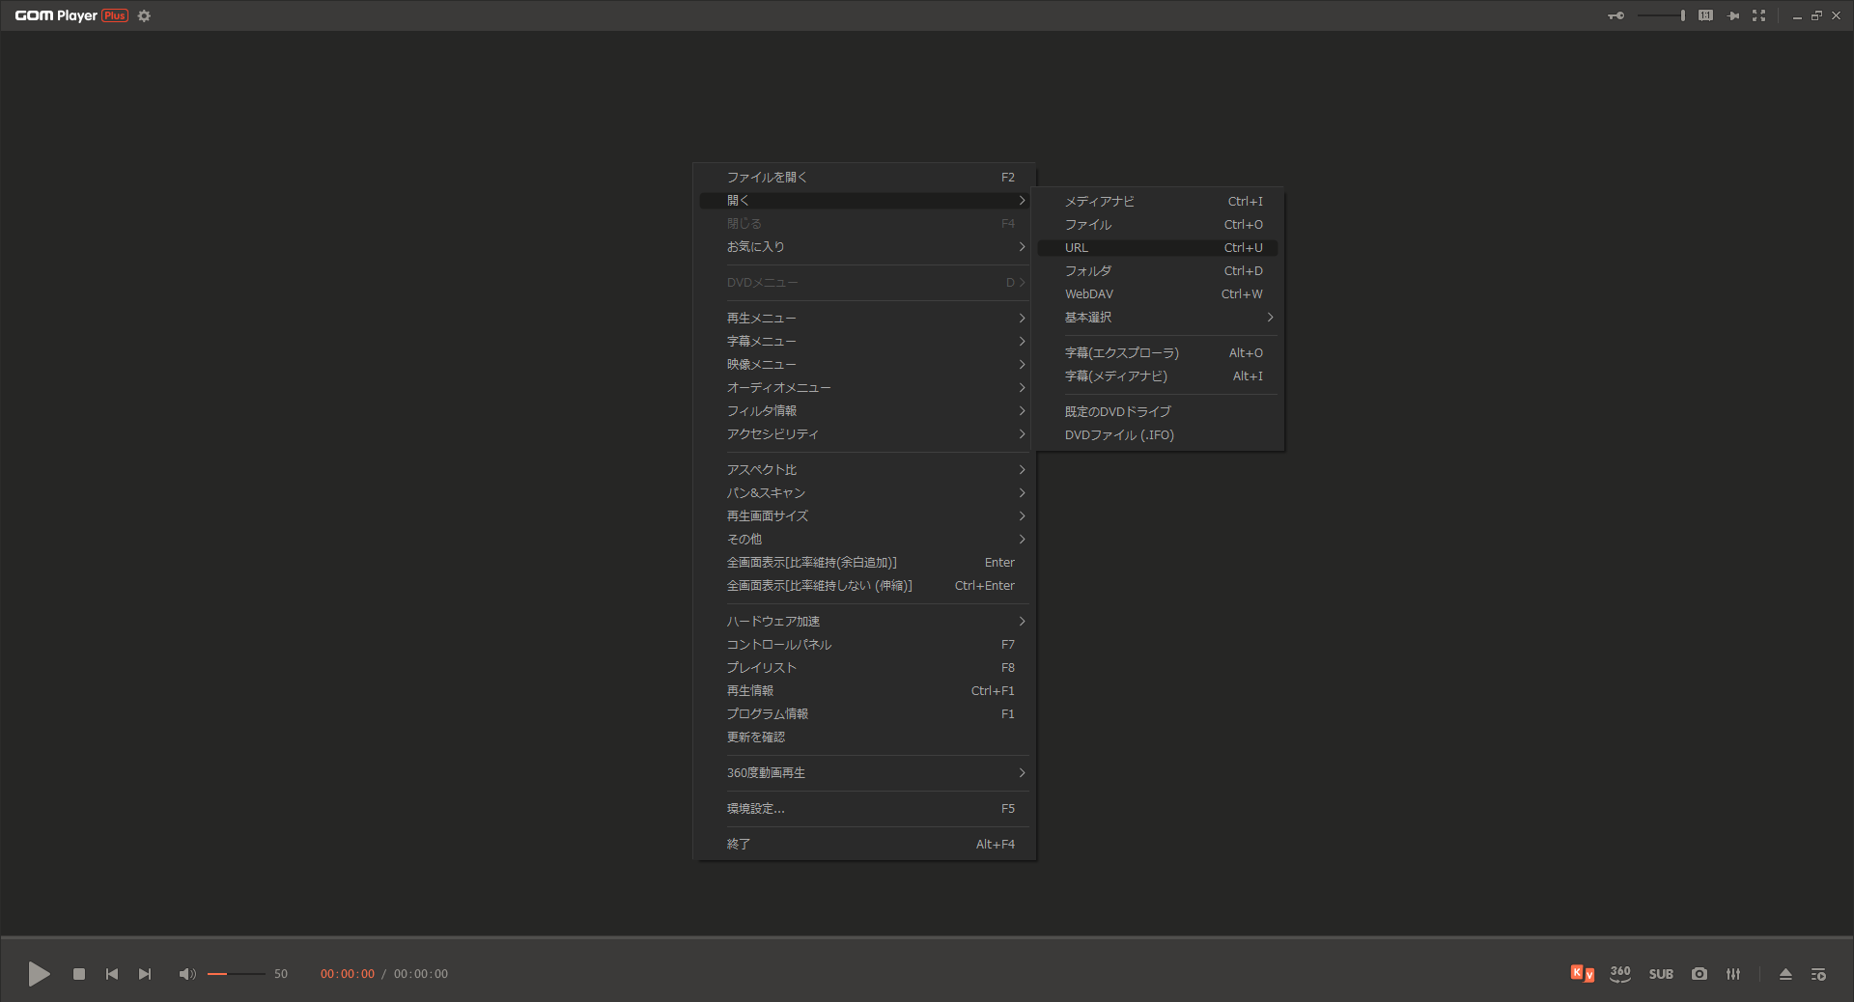Open the equalizer control panel icon

click(1733, 974)
